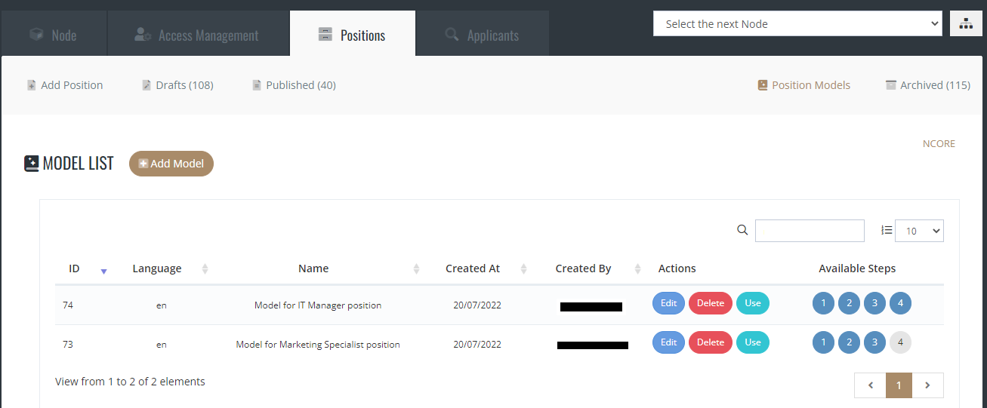
Task: Select step 3 of Marketing Specialist model
Action: point(874,342)
